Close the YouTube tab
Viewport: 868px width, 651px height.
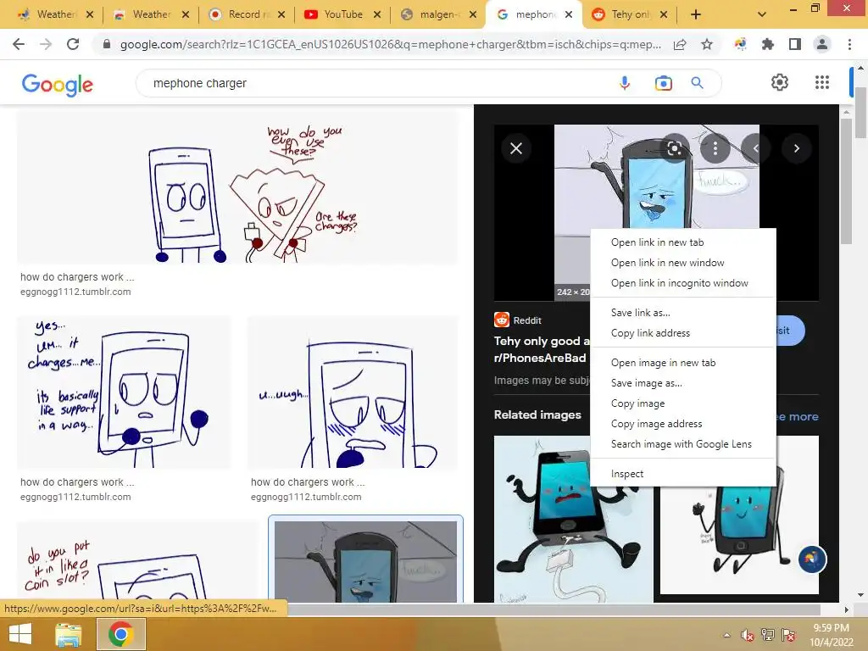[x=377, y=14]
